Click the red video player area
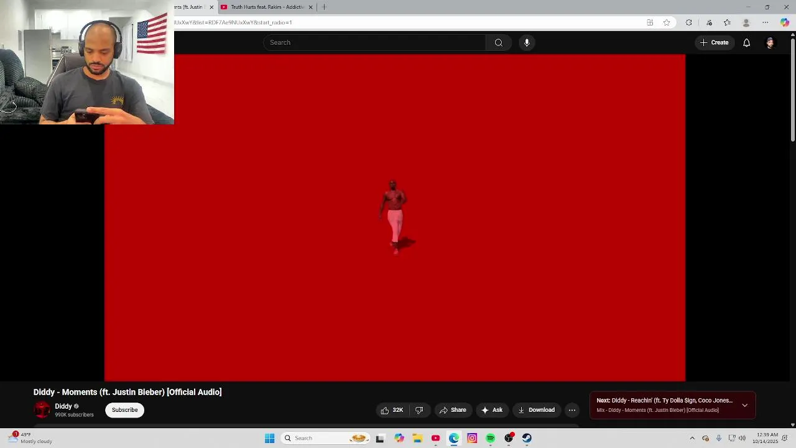This screenshot has width=796, height=448. coord(395,218)
